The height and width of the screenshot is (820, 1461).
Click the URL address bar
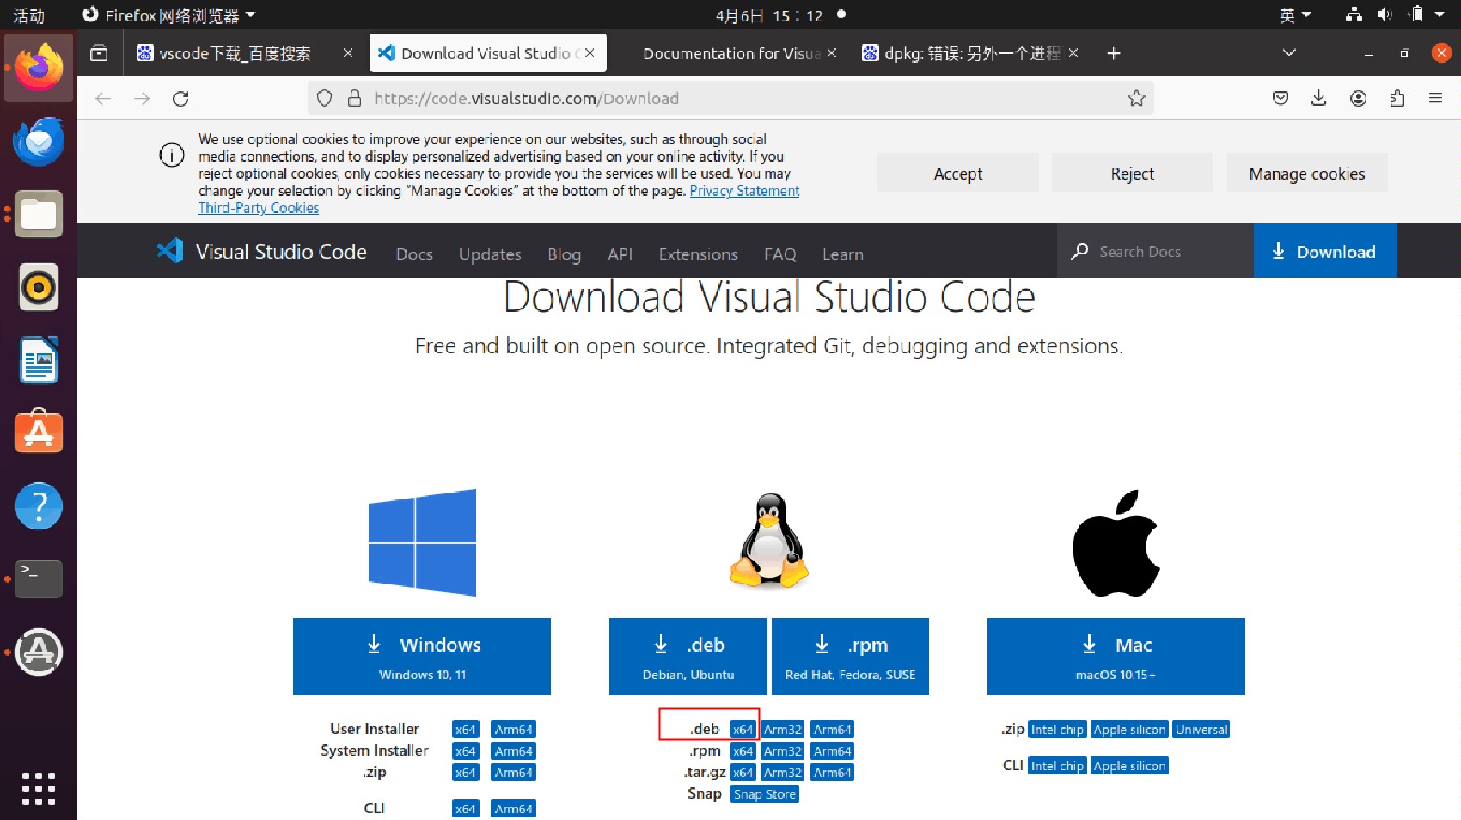click(730, 98)
